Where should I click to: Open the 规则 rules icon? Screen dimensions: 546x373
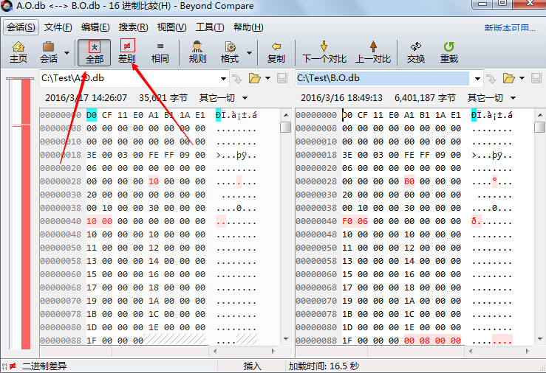[197, 52]
